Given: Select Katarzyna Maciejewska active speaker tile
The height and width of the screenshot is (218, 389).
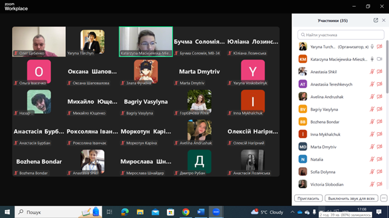Looking at the screenshot, I should click(146, 42).
